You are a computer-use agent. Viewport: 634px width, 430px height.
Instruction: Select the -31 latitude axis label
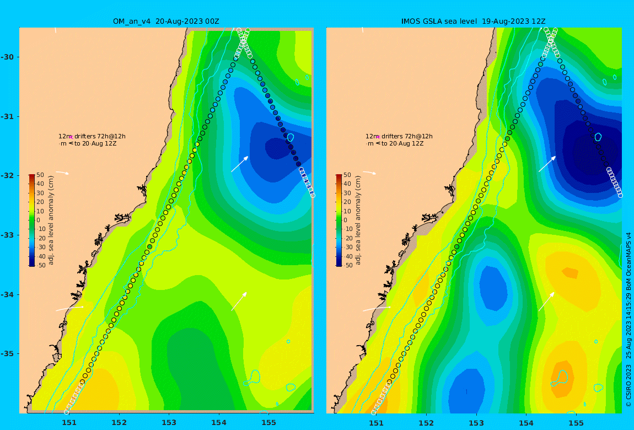(x=7, y=116)
